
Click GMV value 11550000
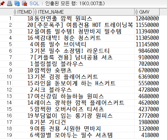(147, 25)
